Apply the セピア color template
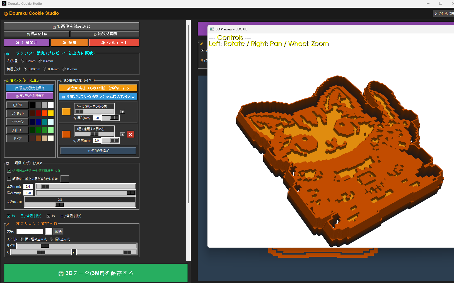Viewport: 454px width, 283px height. (x=17, y=139)
